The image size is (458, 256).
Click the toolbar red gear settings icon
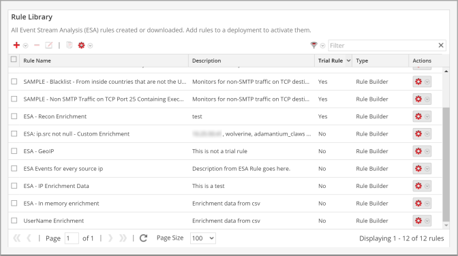point(81,45)
